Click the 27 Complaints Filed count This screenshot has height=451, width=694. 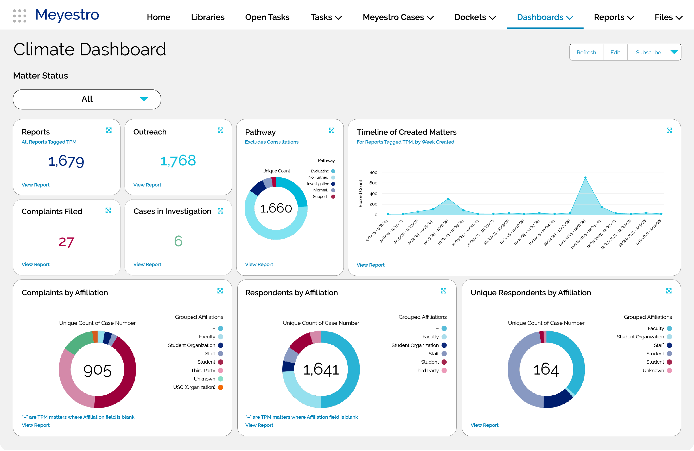point(66,242)
